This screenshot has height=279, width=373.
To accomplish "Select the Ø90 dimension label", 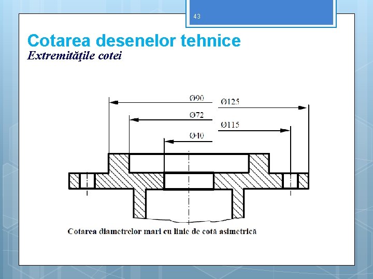I will pyautogui.click(x=197, y=98).
